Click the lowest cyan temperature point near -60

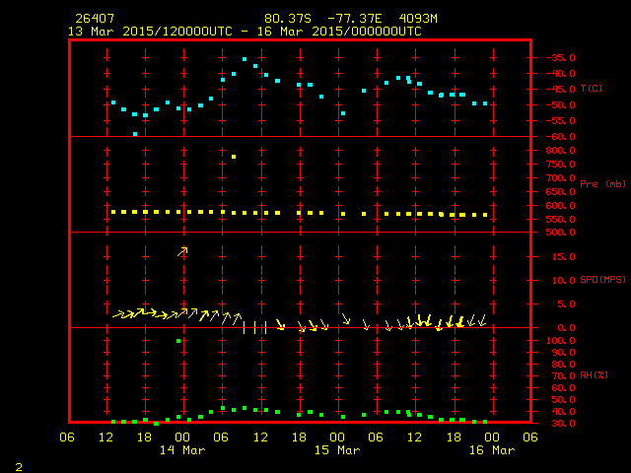[x=135, y=134]
